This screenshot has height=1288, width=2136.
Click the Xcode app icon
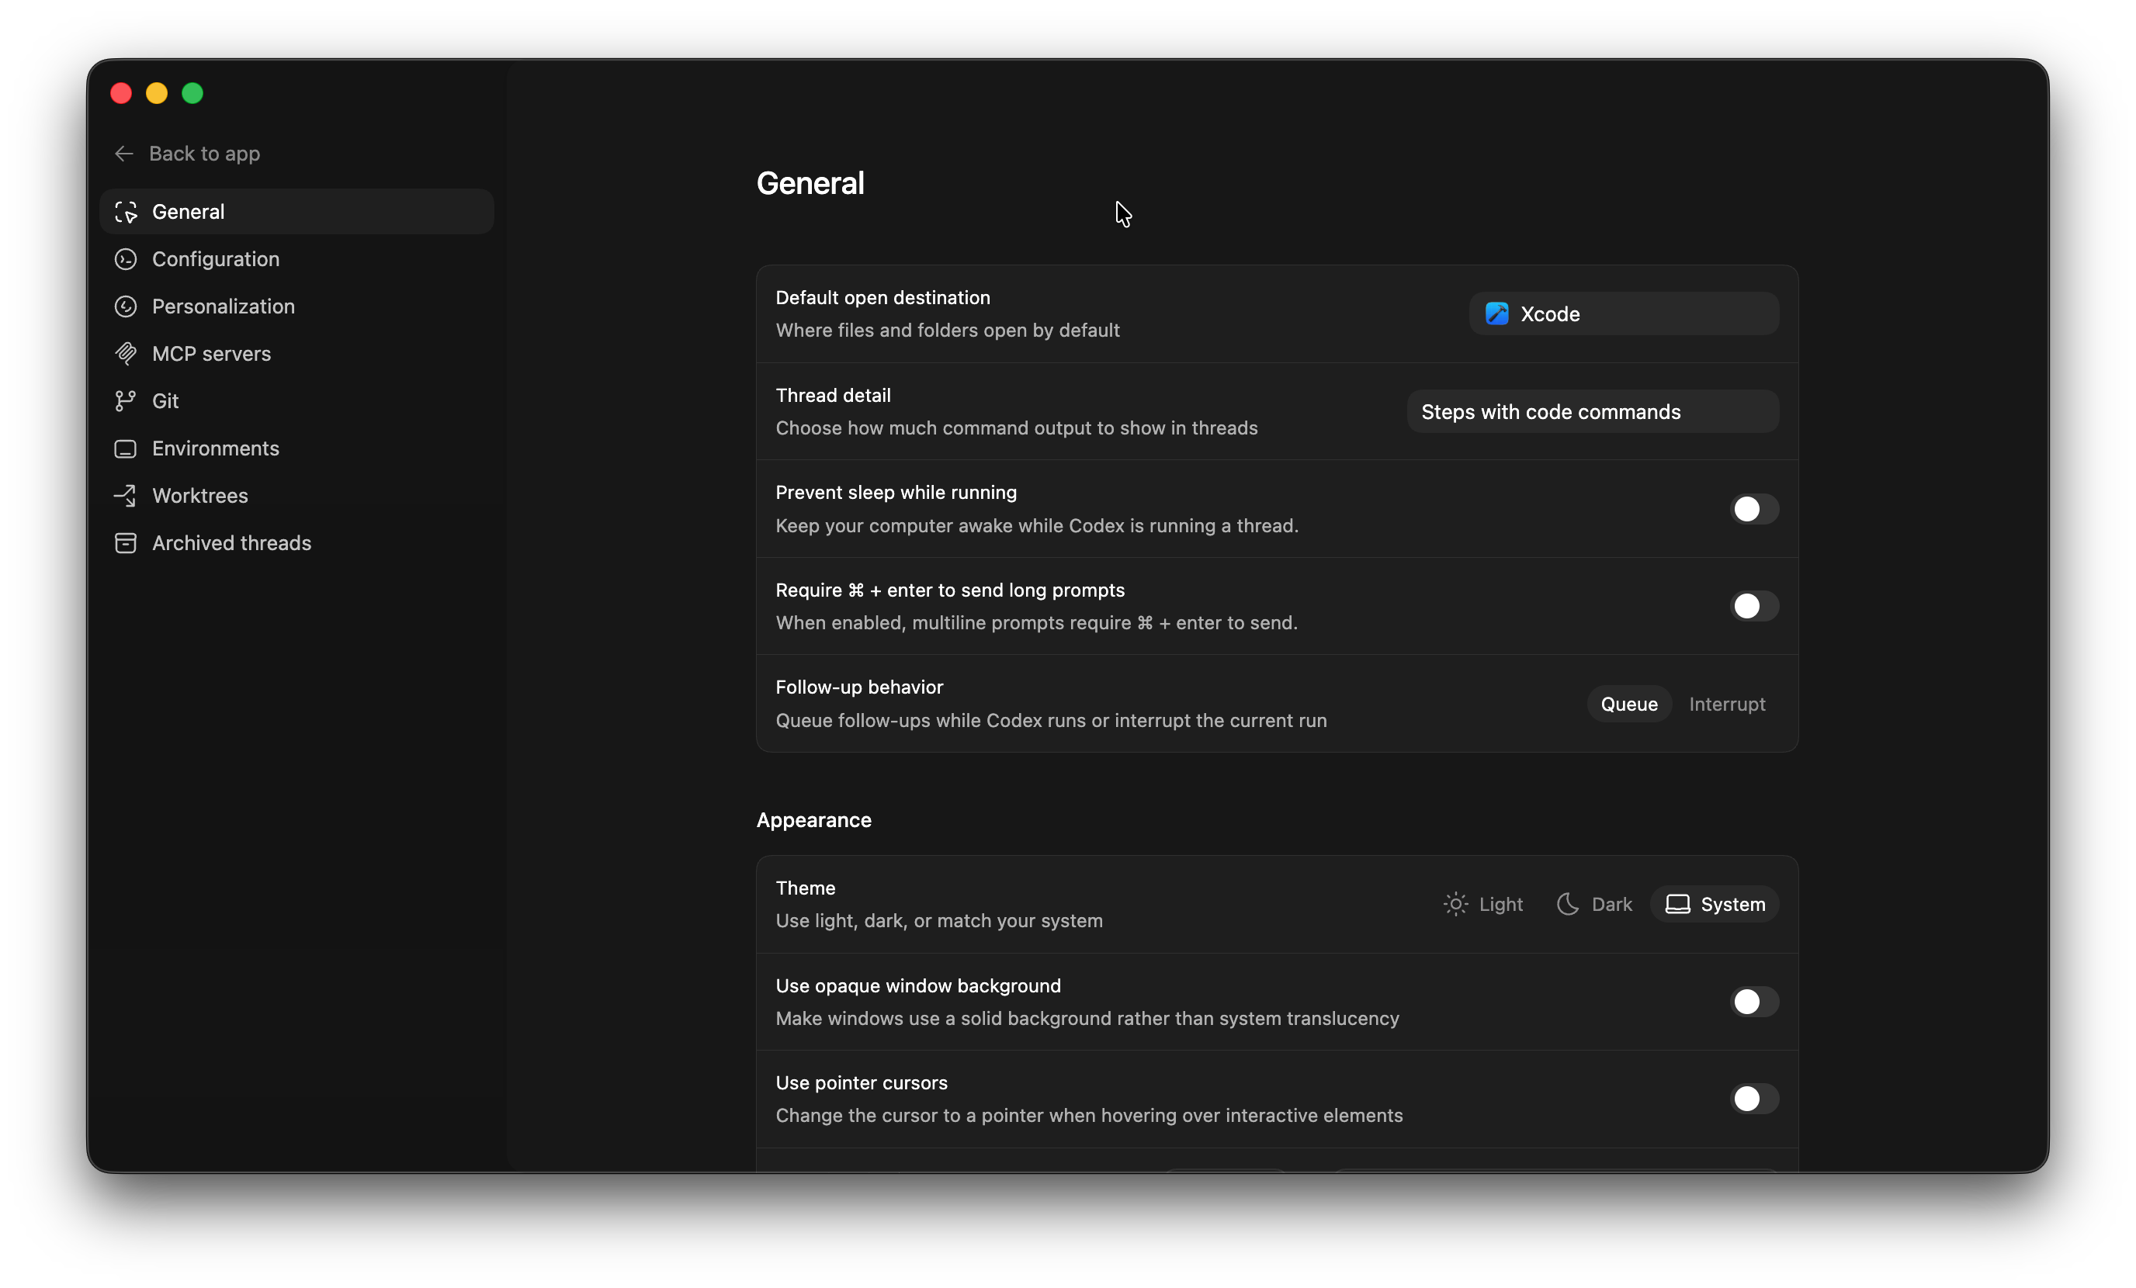click(x=1497, y=313)
